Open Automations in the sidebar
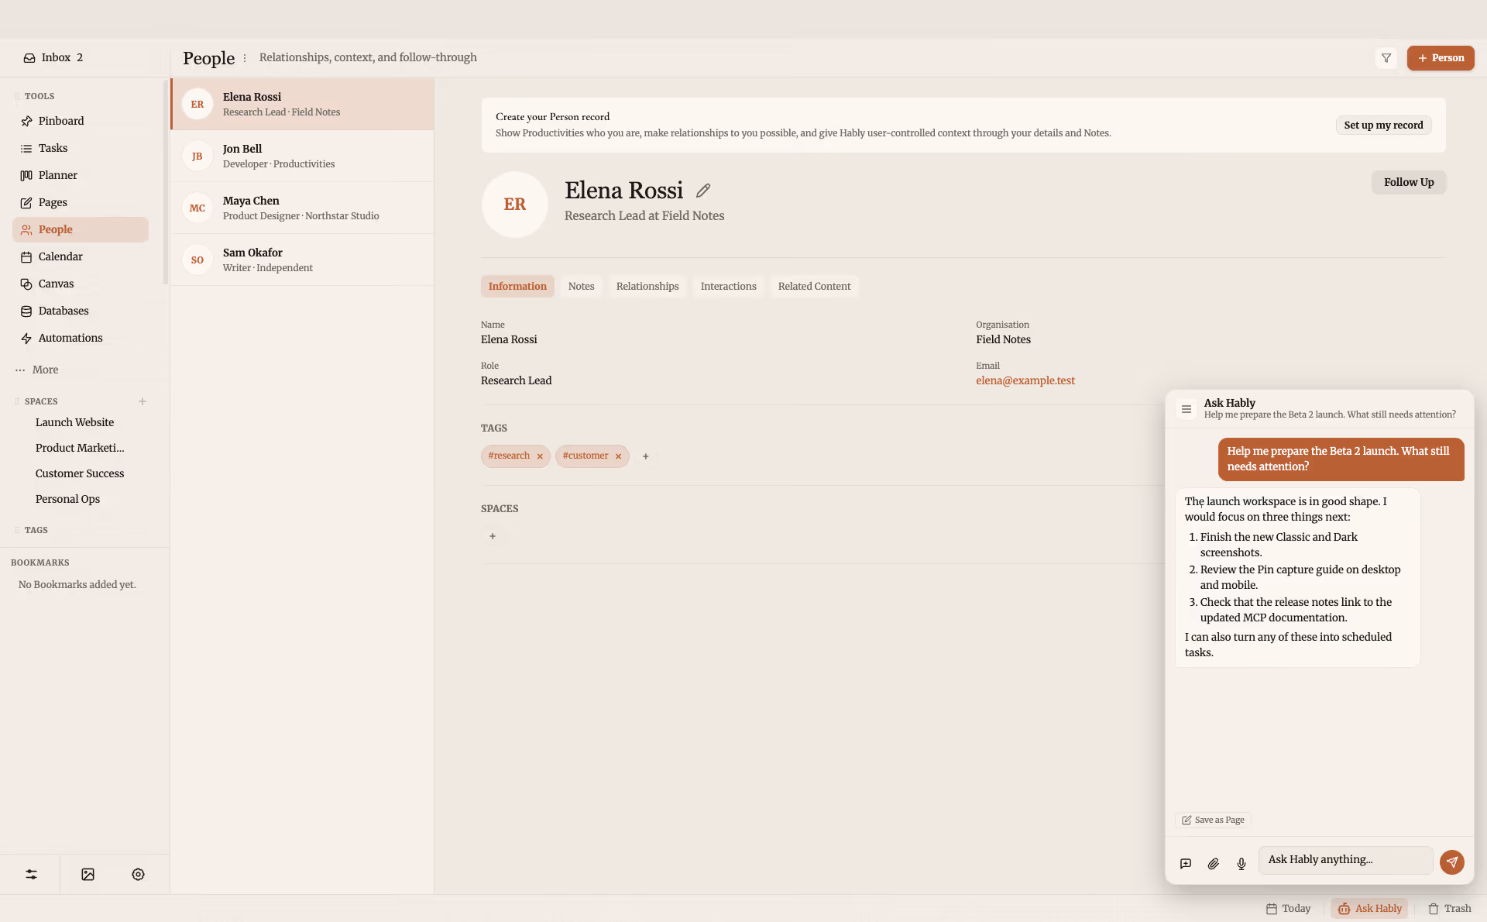The image size is (1487, 922). pyautogui.click(x=81, y=338)
